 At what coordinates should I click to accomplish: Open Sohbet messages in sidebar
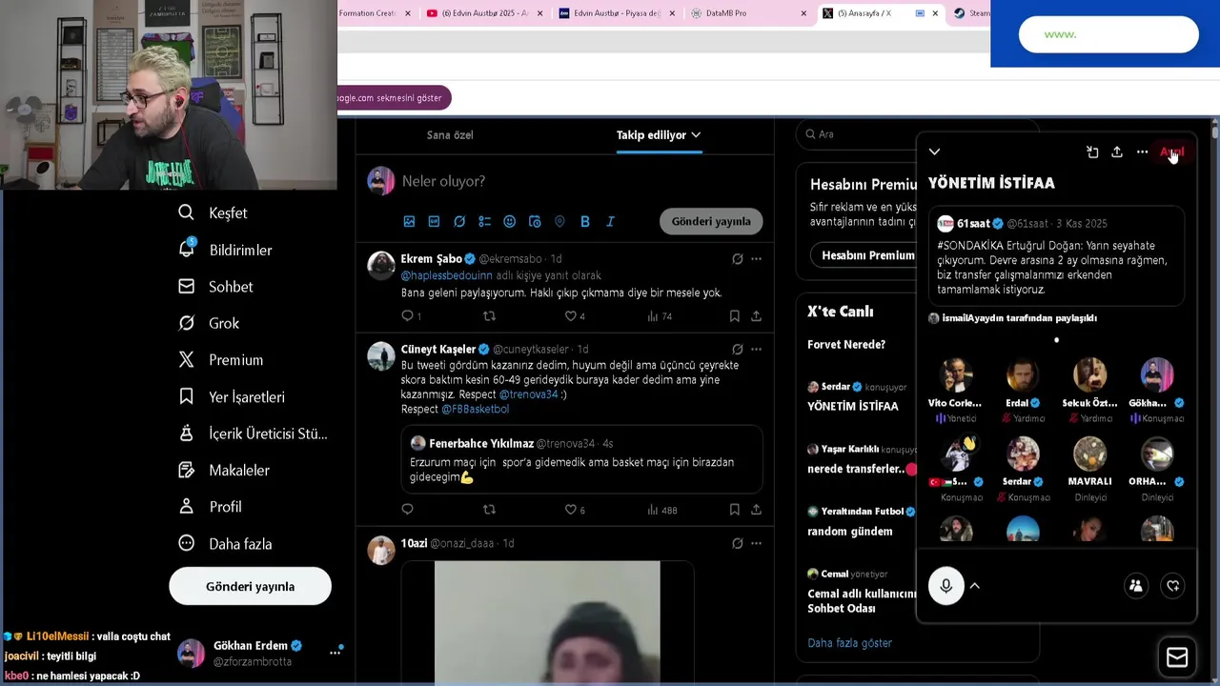(x=216, y=286)
